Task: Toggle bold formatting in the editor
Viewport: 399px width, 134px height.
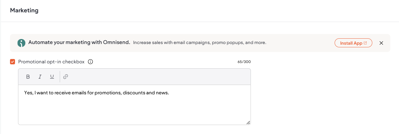Action: pyautogui.click(x=28, y=77)
